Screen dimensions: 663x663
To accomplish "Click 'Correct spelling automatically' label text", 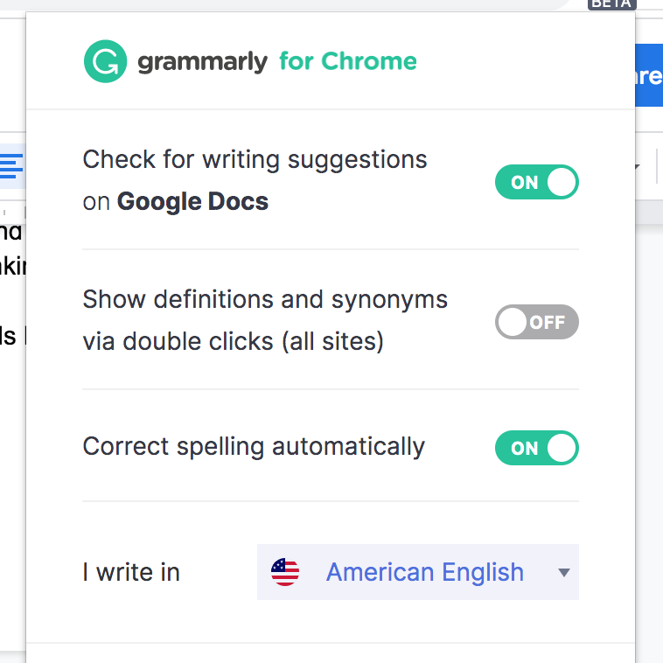I will tap(254, 447).
